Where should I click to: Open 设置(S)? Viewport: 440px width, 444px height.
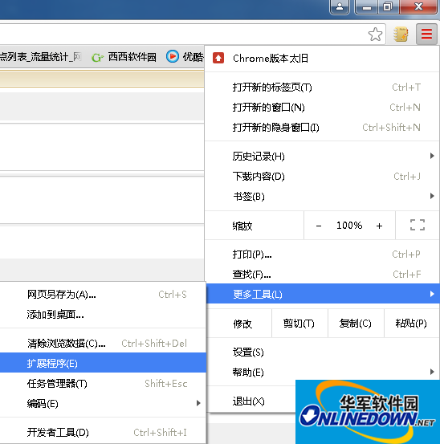pyautogui.click(x=322, y=352)
